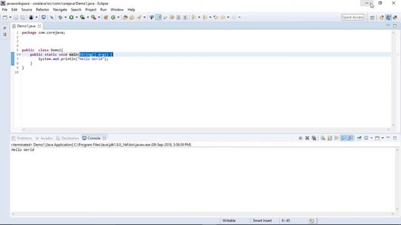Open the Source menu
The width and height of the screenshot is (401, 225).
pyautogui.click(x=26, y=10)
